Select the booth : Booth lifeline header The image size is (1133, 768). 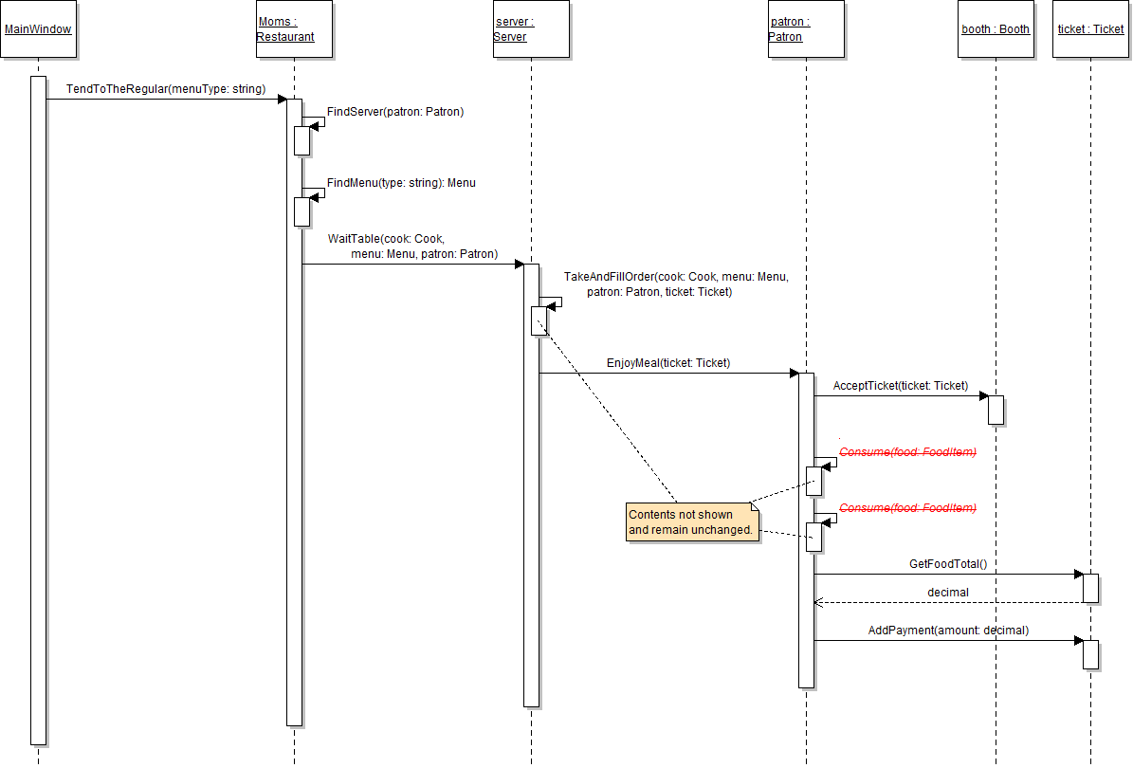click(996, 29)
